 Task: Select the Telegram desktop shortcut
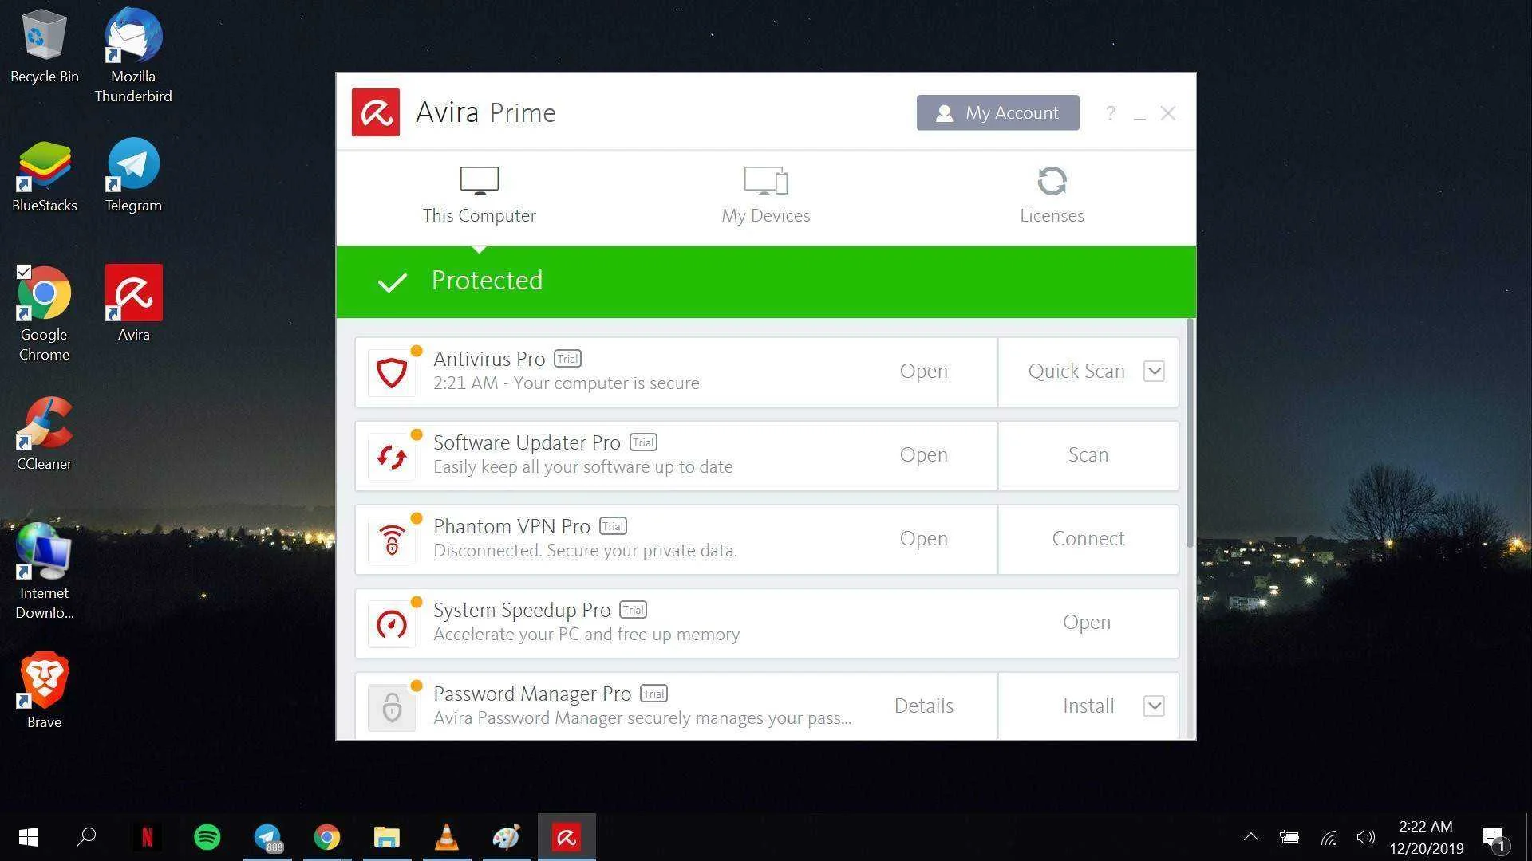pyautogui.click(x=133, y=176)
